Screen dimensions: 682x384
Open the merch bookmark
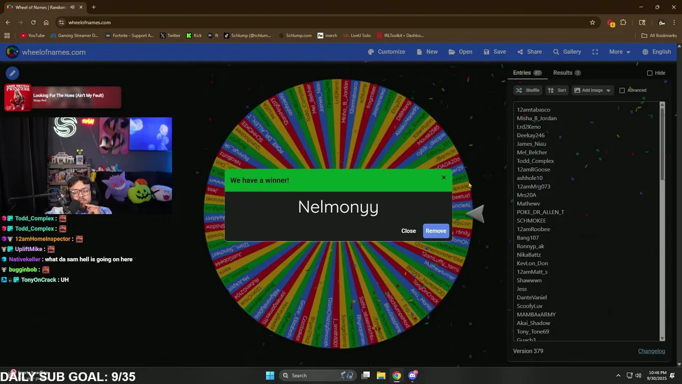click(x=327, y=36)
